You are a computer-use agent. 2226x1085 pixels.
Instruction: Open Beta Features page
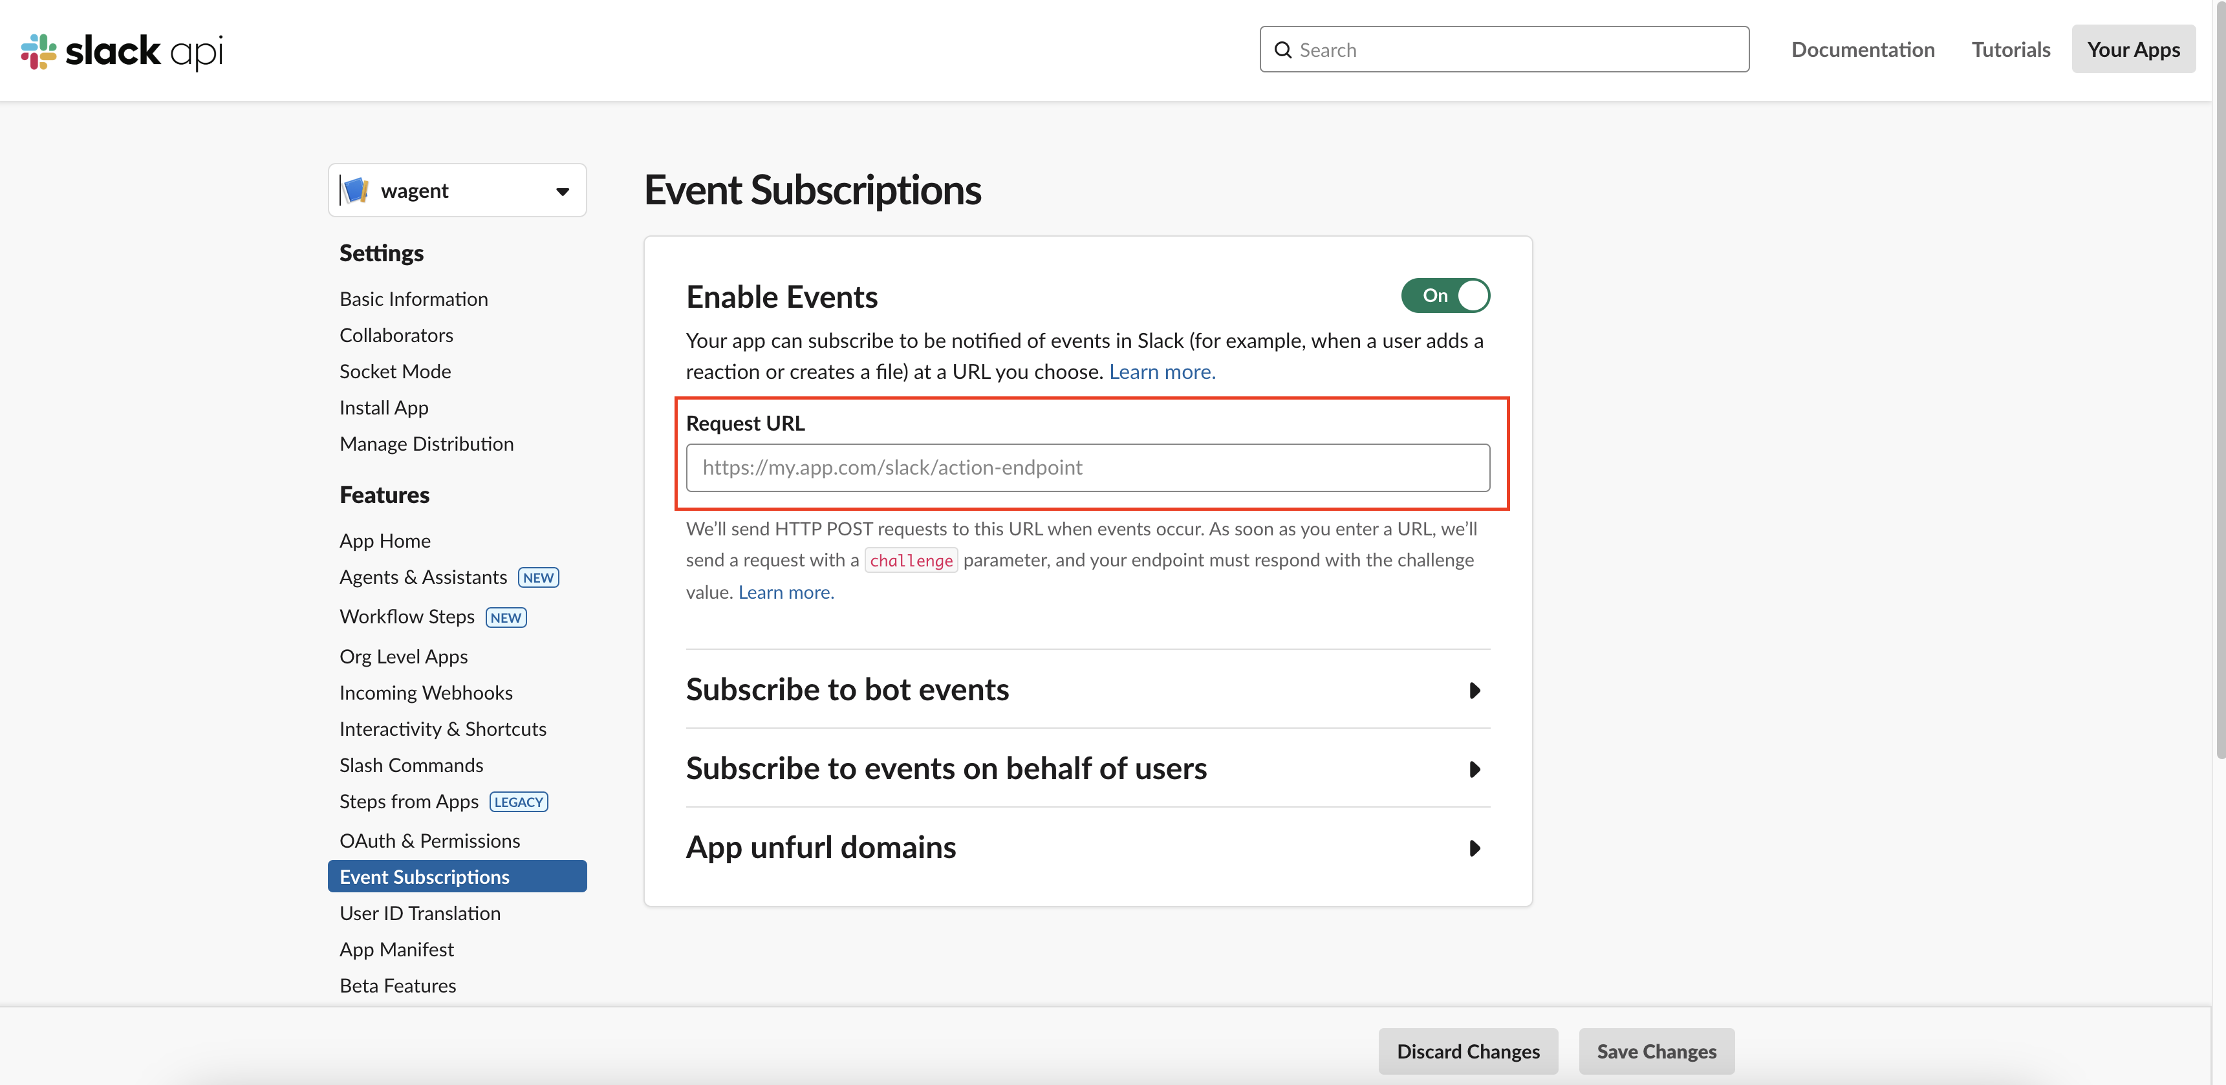tap(398, 985)
